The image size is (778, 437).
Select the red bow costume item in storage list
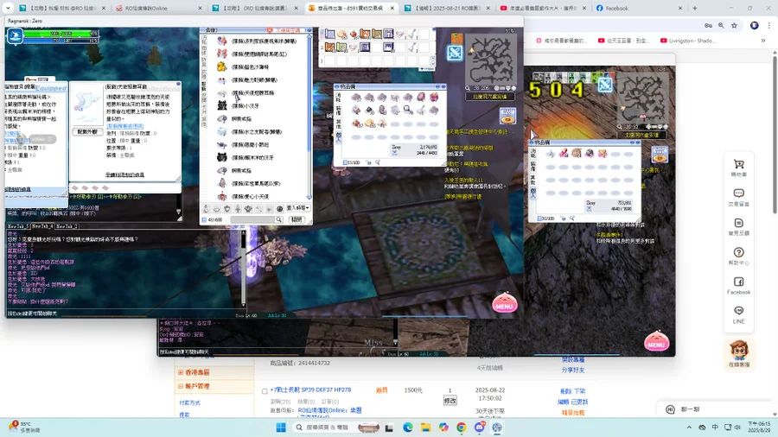tap(222, 54)
